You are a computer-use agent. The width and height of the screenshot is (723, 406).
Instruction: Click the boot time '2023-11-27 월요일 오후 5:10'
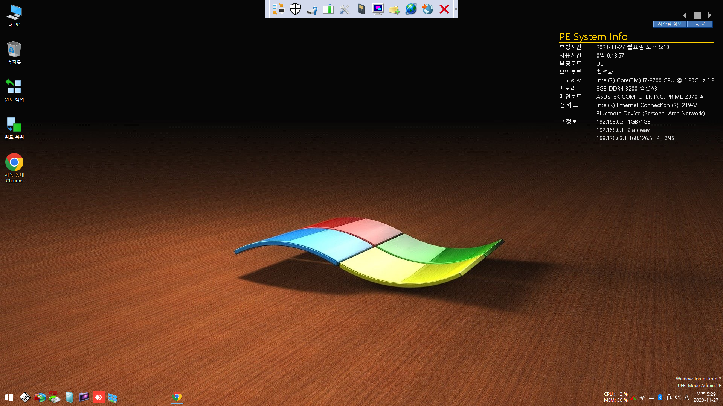click(x=633, y=47)
